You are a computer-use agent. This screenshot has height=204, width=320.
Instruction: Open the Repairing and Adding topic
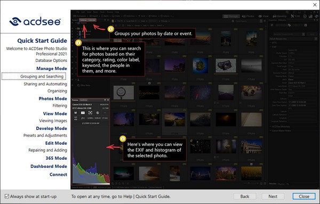click(x=48, y=150)
